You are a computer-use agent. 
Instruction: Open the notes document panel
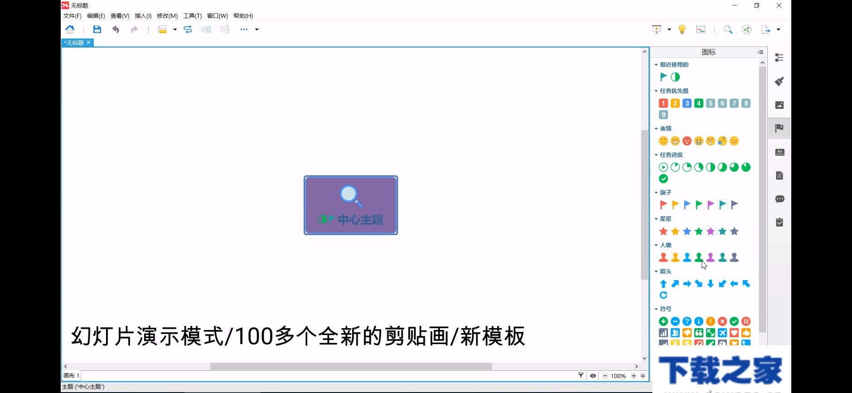pyautogui.click(x=779, y=175)
